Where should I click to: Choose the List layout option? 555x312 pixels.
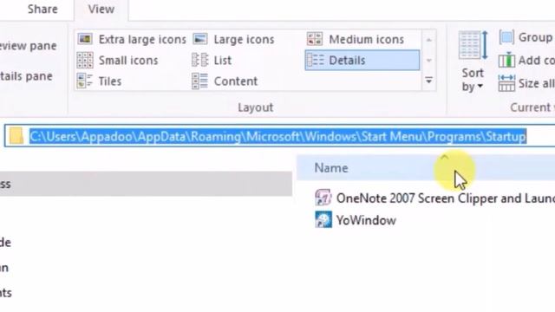(212, 61)
